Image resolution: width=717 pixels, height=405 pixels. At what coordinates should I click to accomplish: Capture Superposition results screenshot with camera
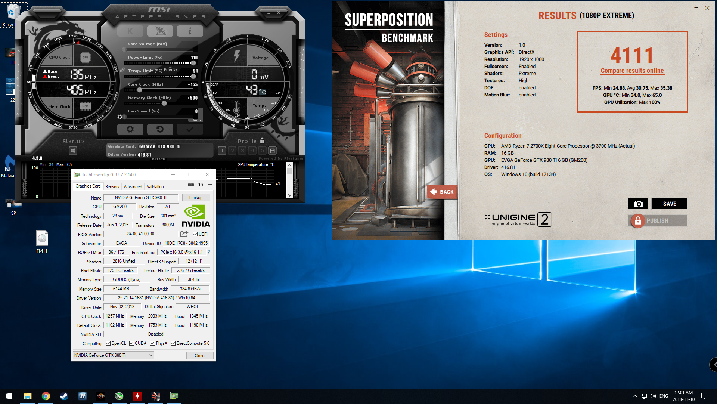click(638, 204)
